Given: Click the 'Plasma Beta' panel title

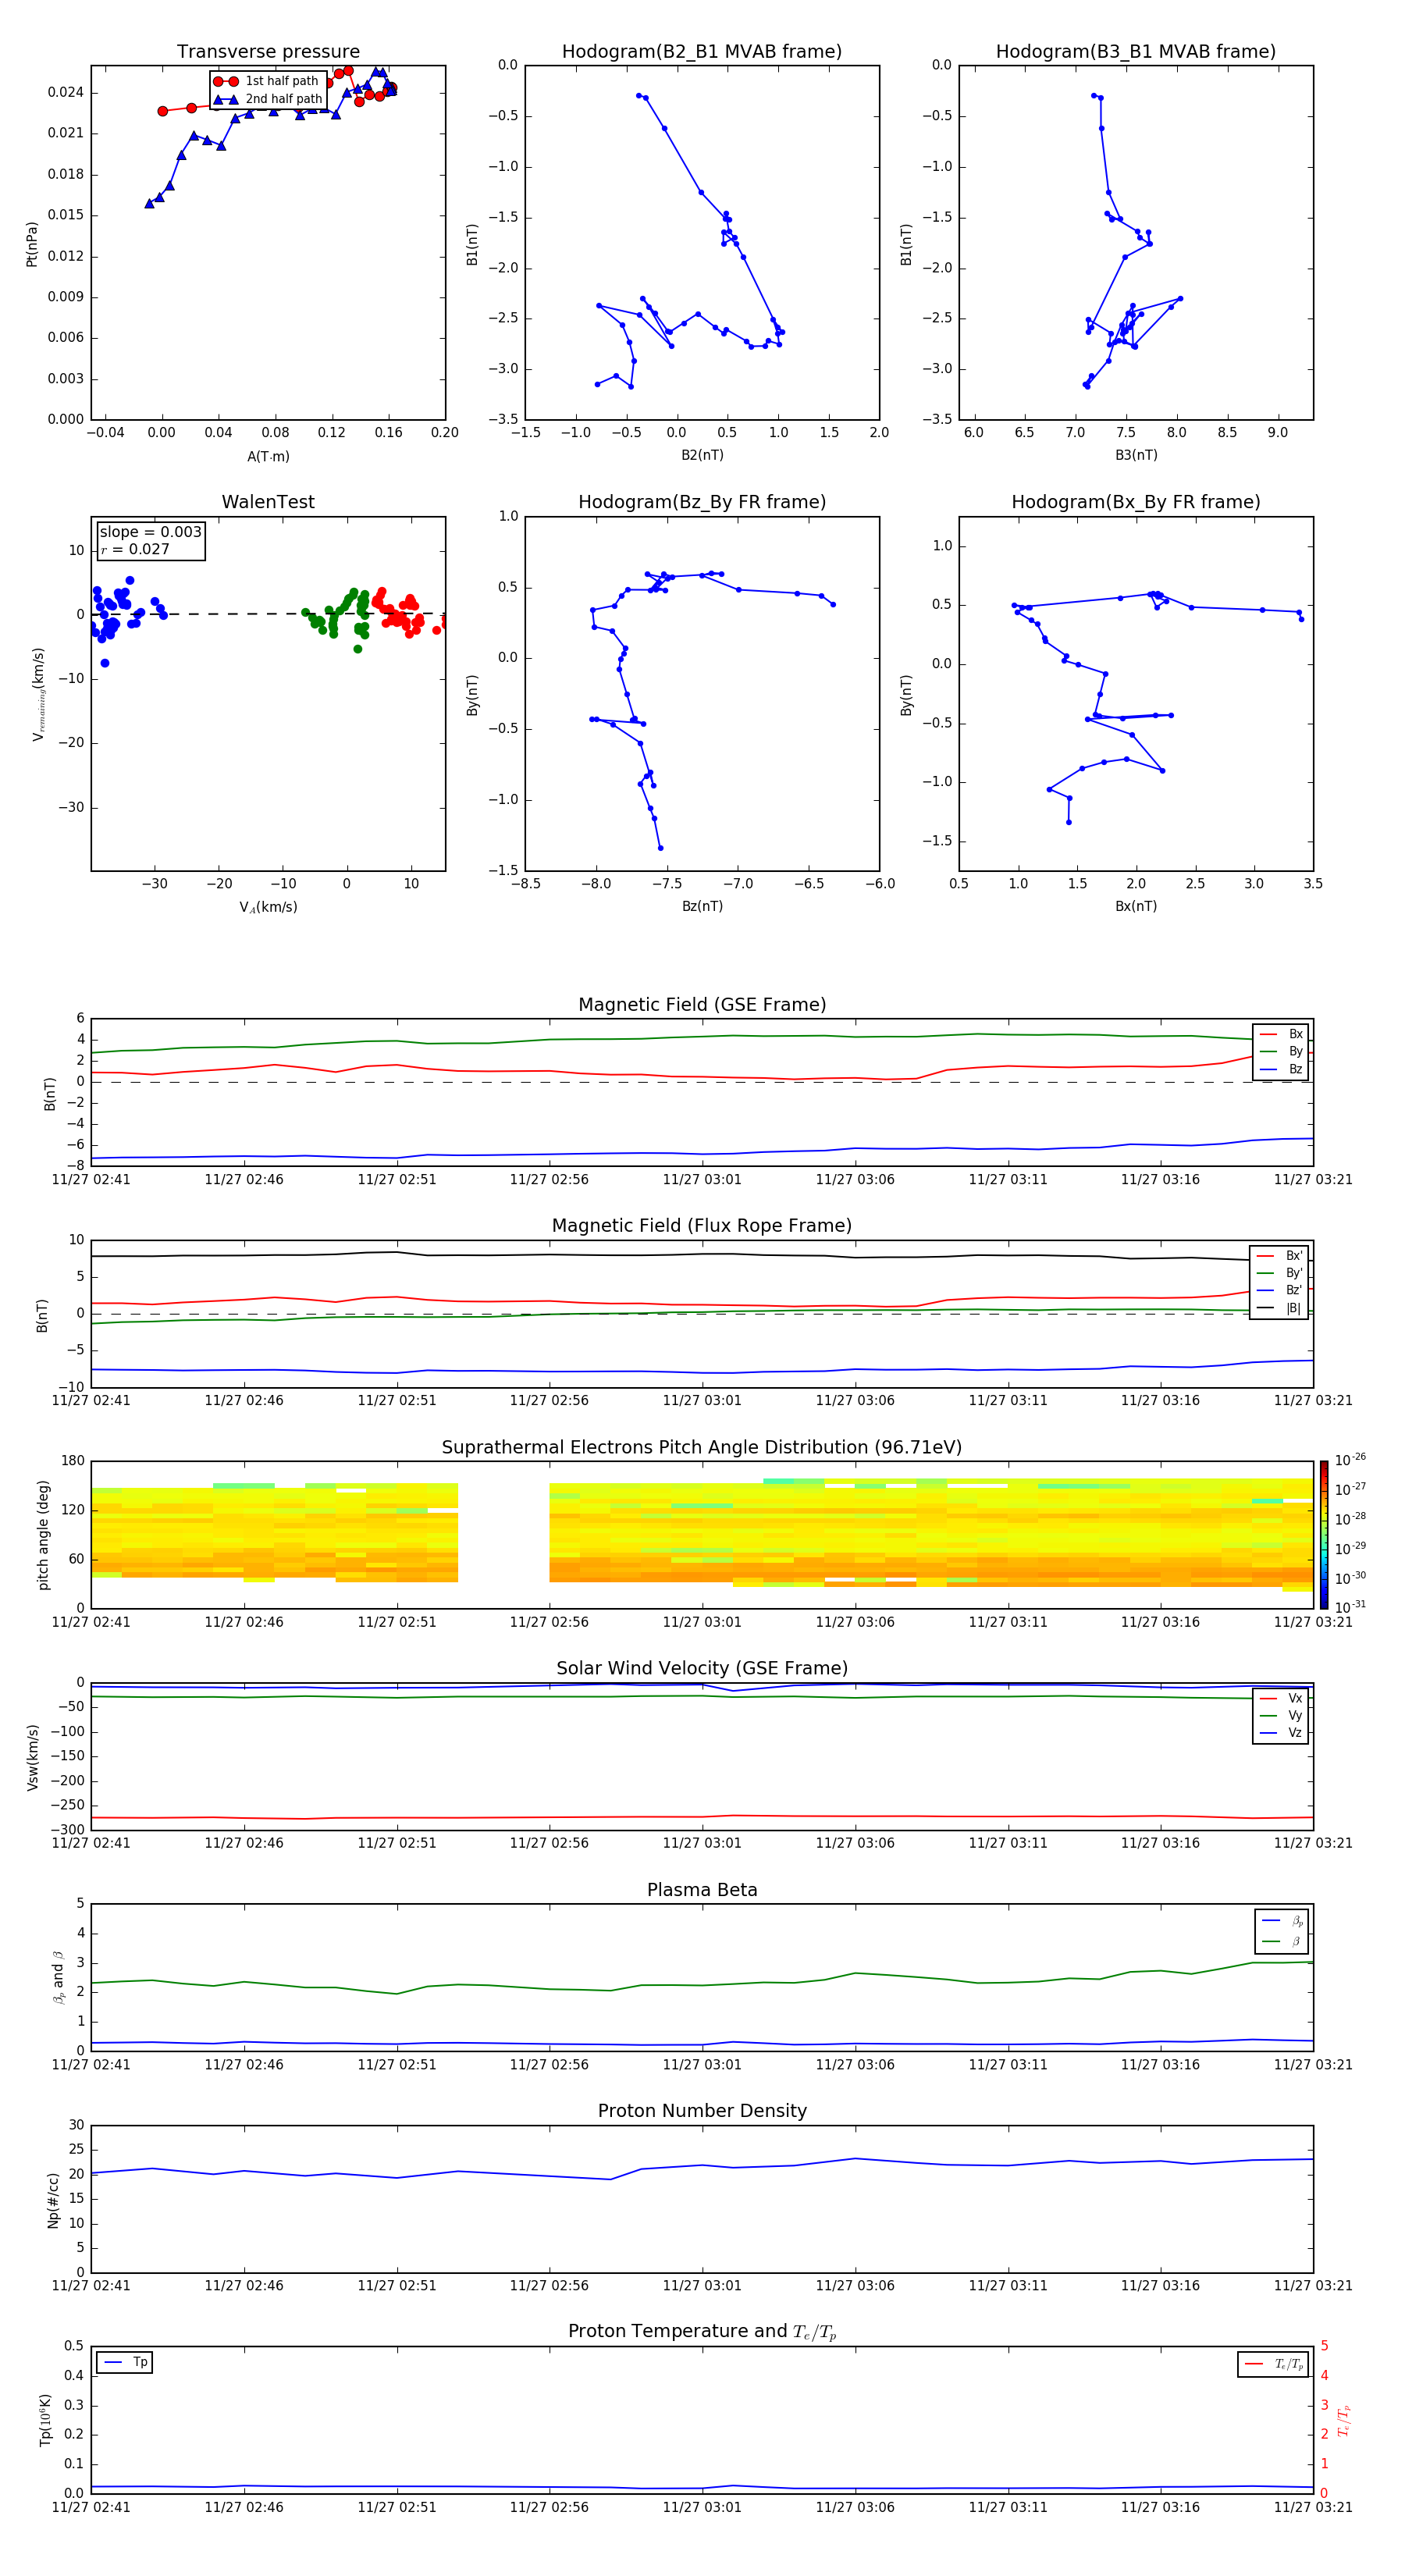Looking at the screenshot, I should 702,1890.
